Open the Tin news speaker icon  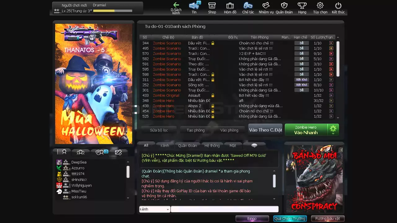[x=194, y=8]
